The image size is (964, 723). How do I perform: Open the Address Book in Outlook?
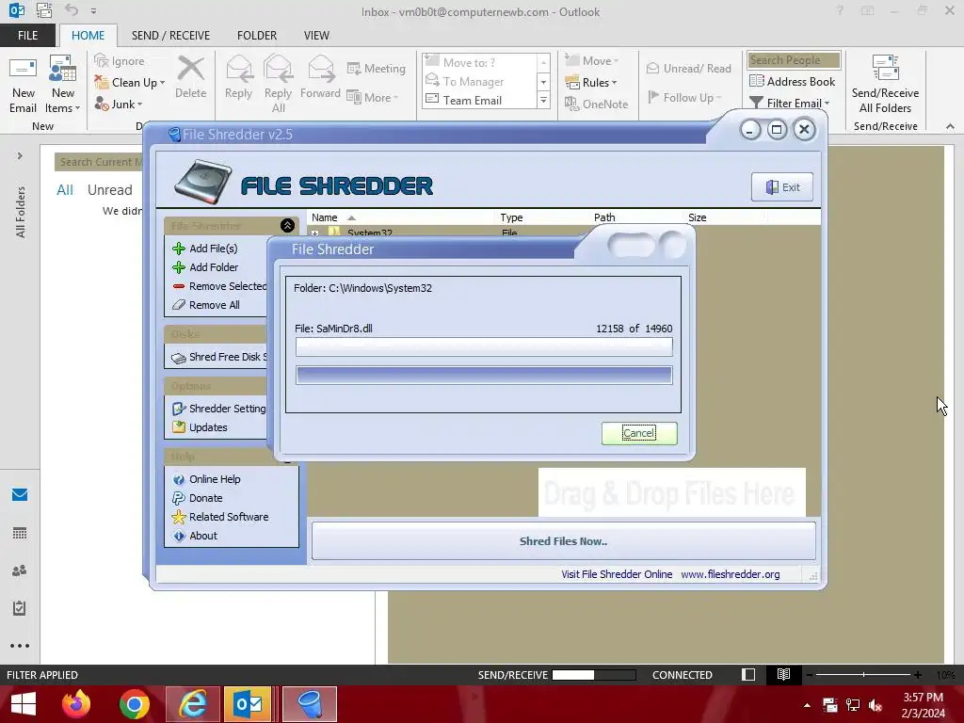pyautogui.click(x=793, y=81)
